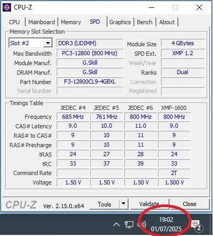The width and height of the screenshot is (213, 236).
Task: Select the SPD tab
Action: point(95,22)
